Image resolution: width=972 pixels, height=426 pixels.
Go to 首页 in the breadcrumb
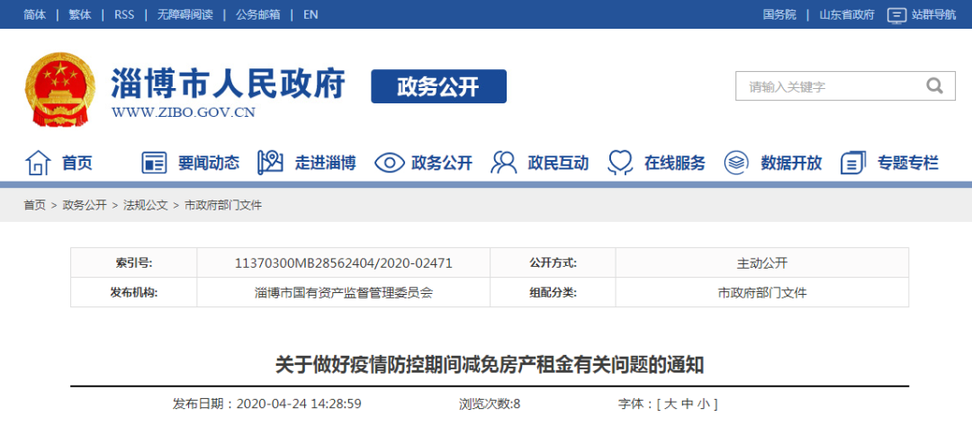[x=35, y=206]
